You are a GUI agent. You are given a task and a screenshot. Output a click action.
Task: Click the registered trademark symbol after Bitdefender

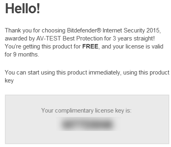pyautogui.click(x=99, y=30)
